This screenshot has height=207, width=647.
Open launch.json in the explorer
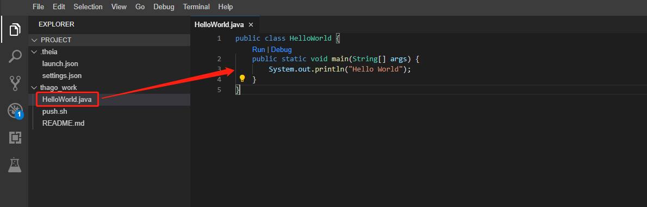click(x=60, y=64)
